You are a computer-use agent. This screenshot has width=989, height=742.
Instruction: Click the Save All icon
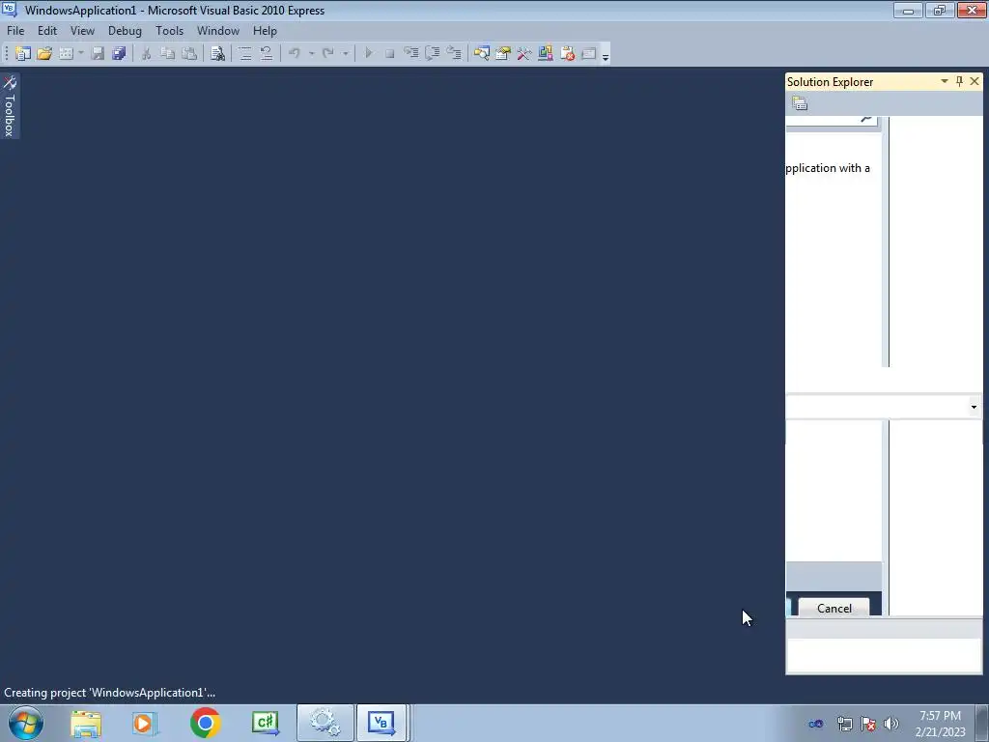[119, 54]
